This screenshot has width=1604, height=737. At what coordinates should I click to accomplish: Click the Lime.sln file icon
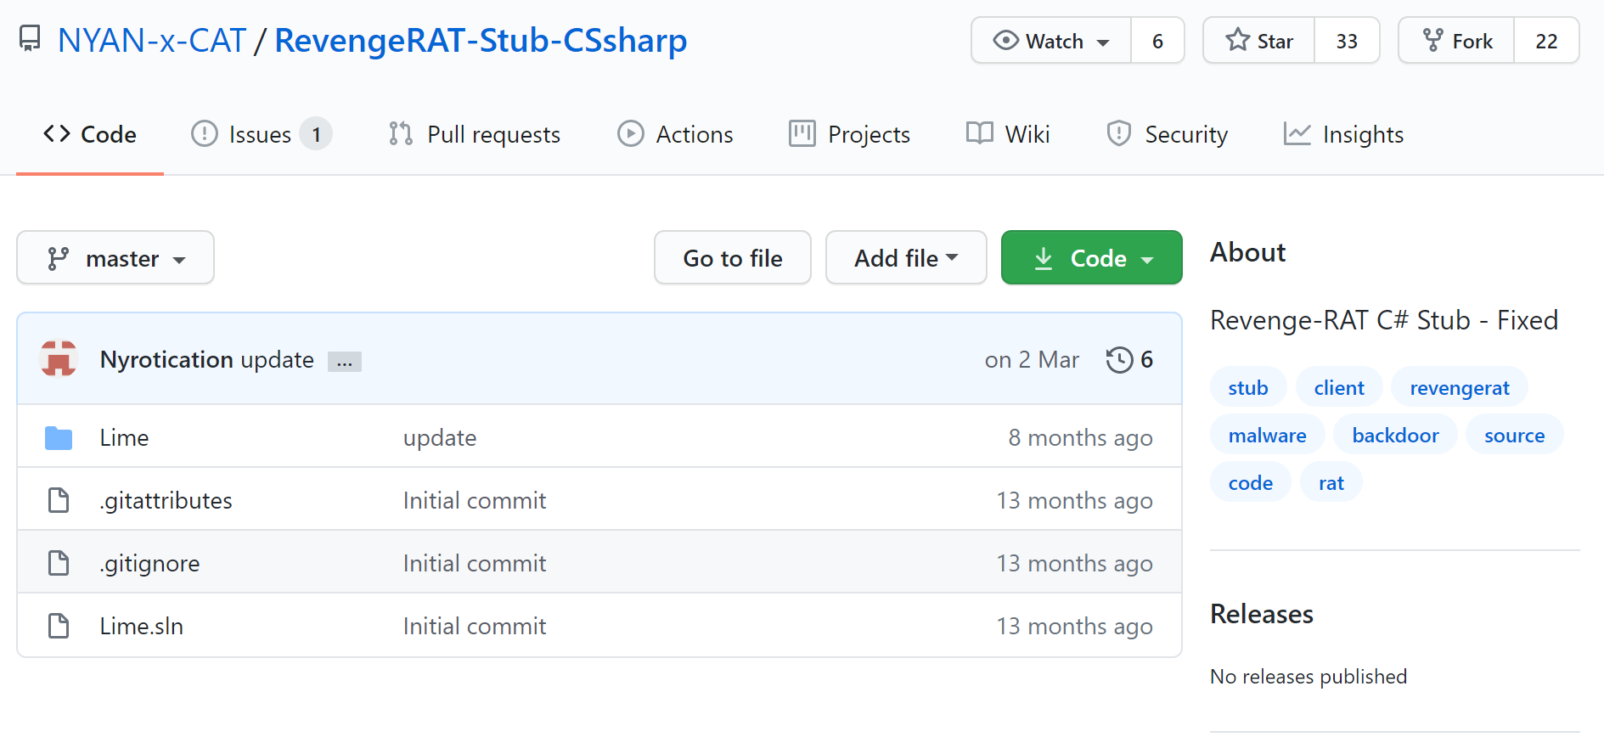59,626
